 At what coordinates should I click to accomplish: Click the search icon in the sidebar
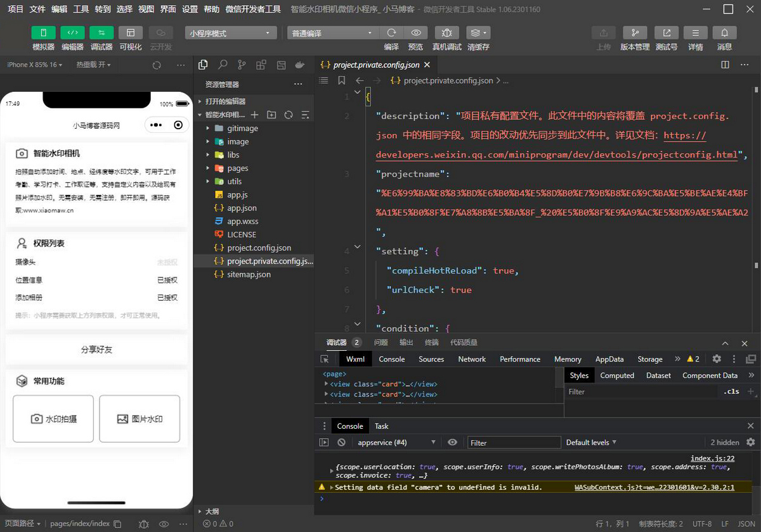click(x=223, y=65)
